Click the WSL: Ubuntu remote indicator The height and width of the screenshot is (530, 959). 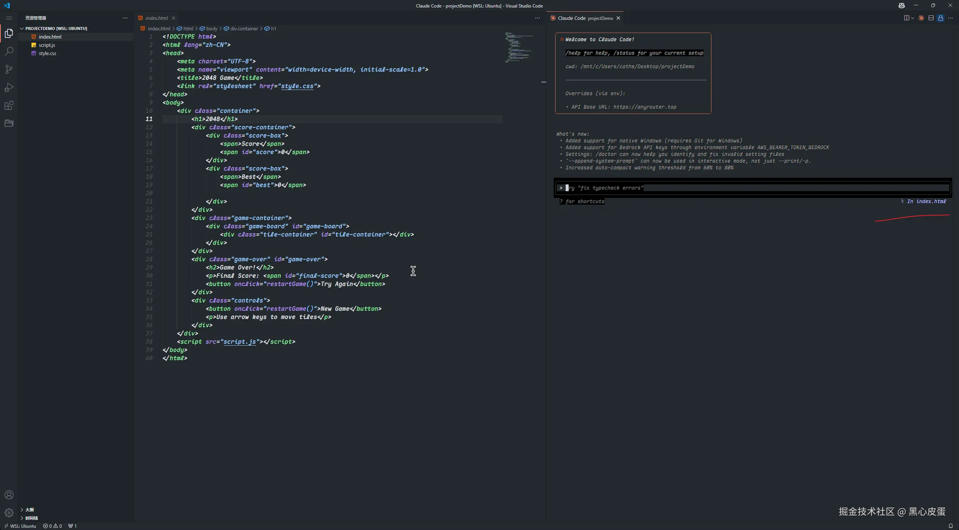pyautogui.click(x=20, y=526)
